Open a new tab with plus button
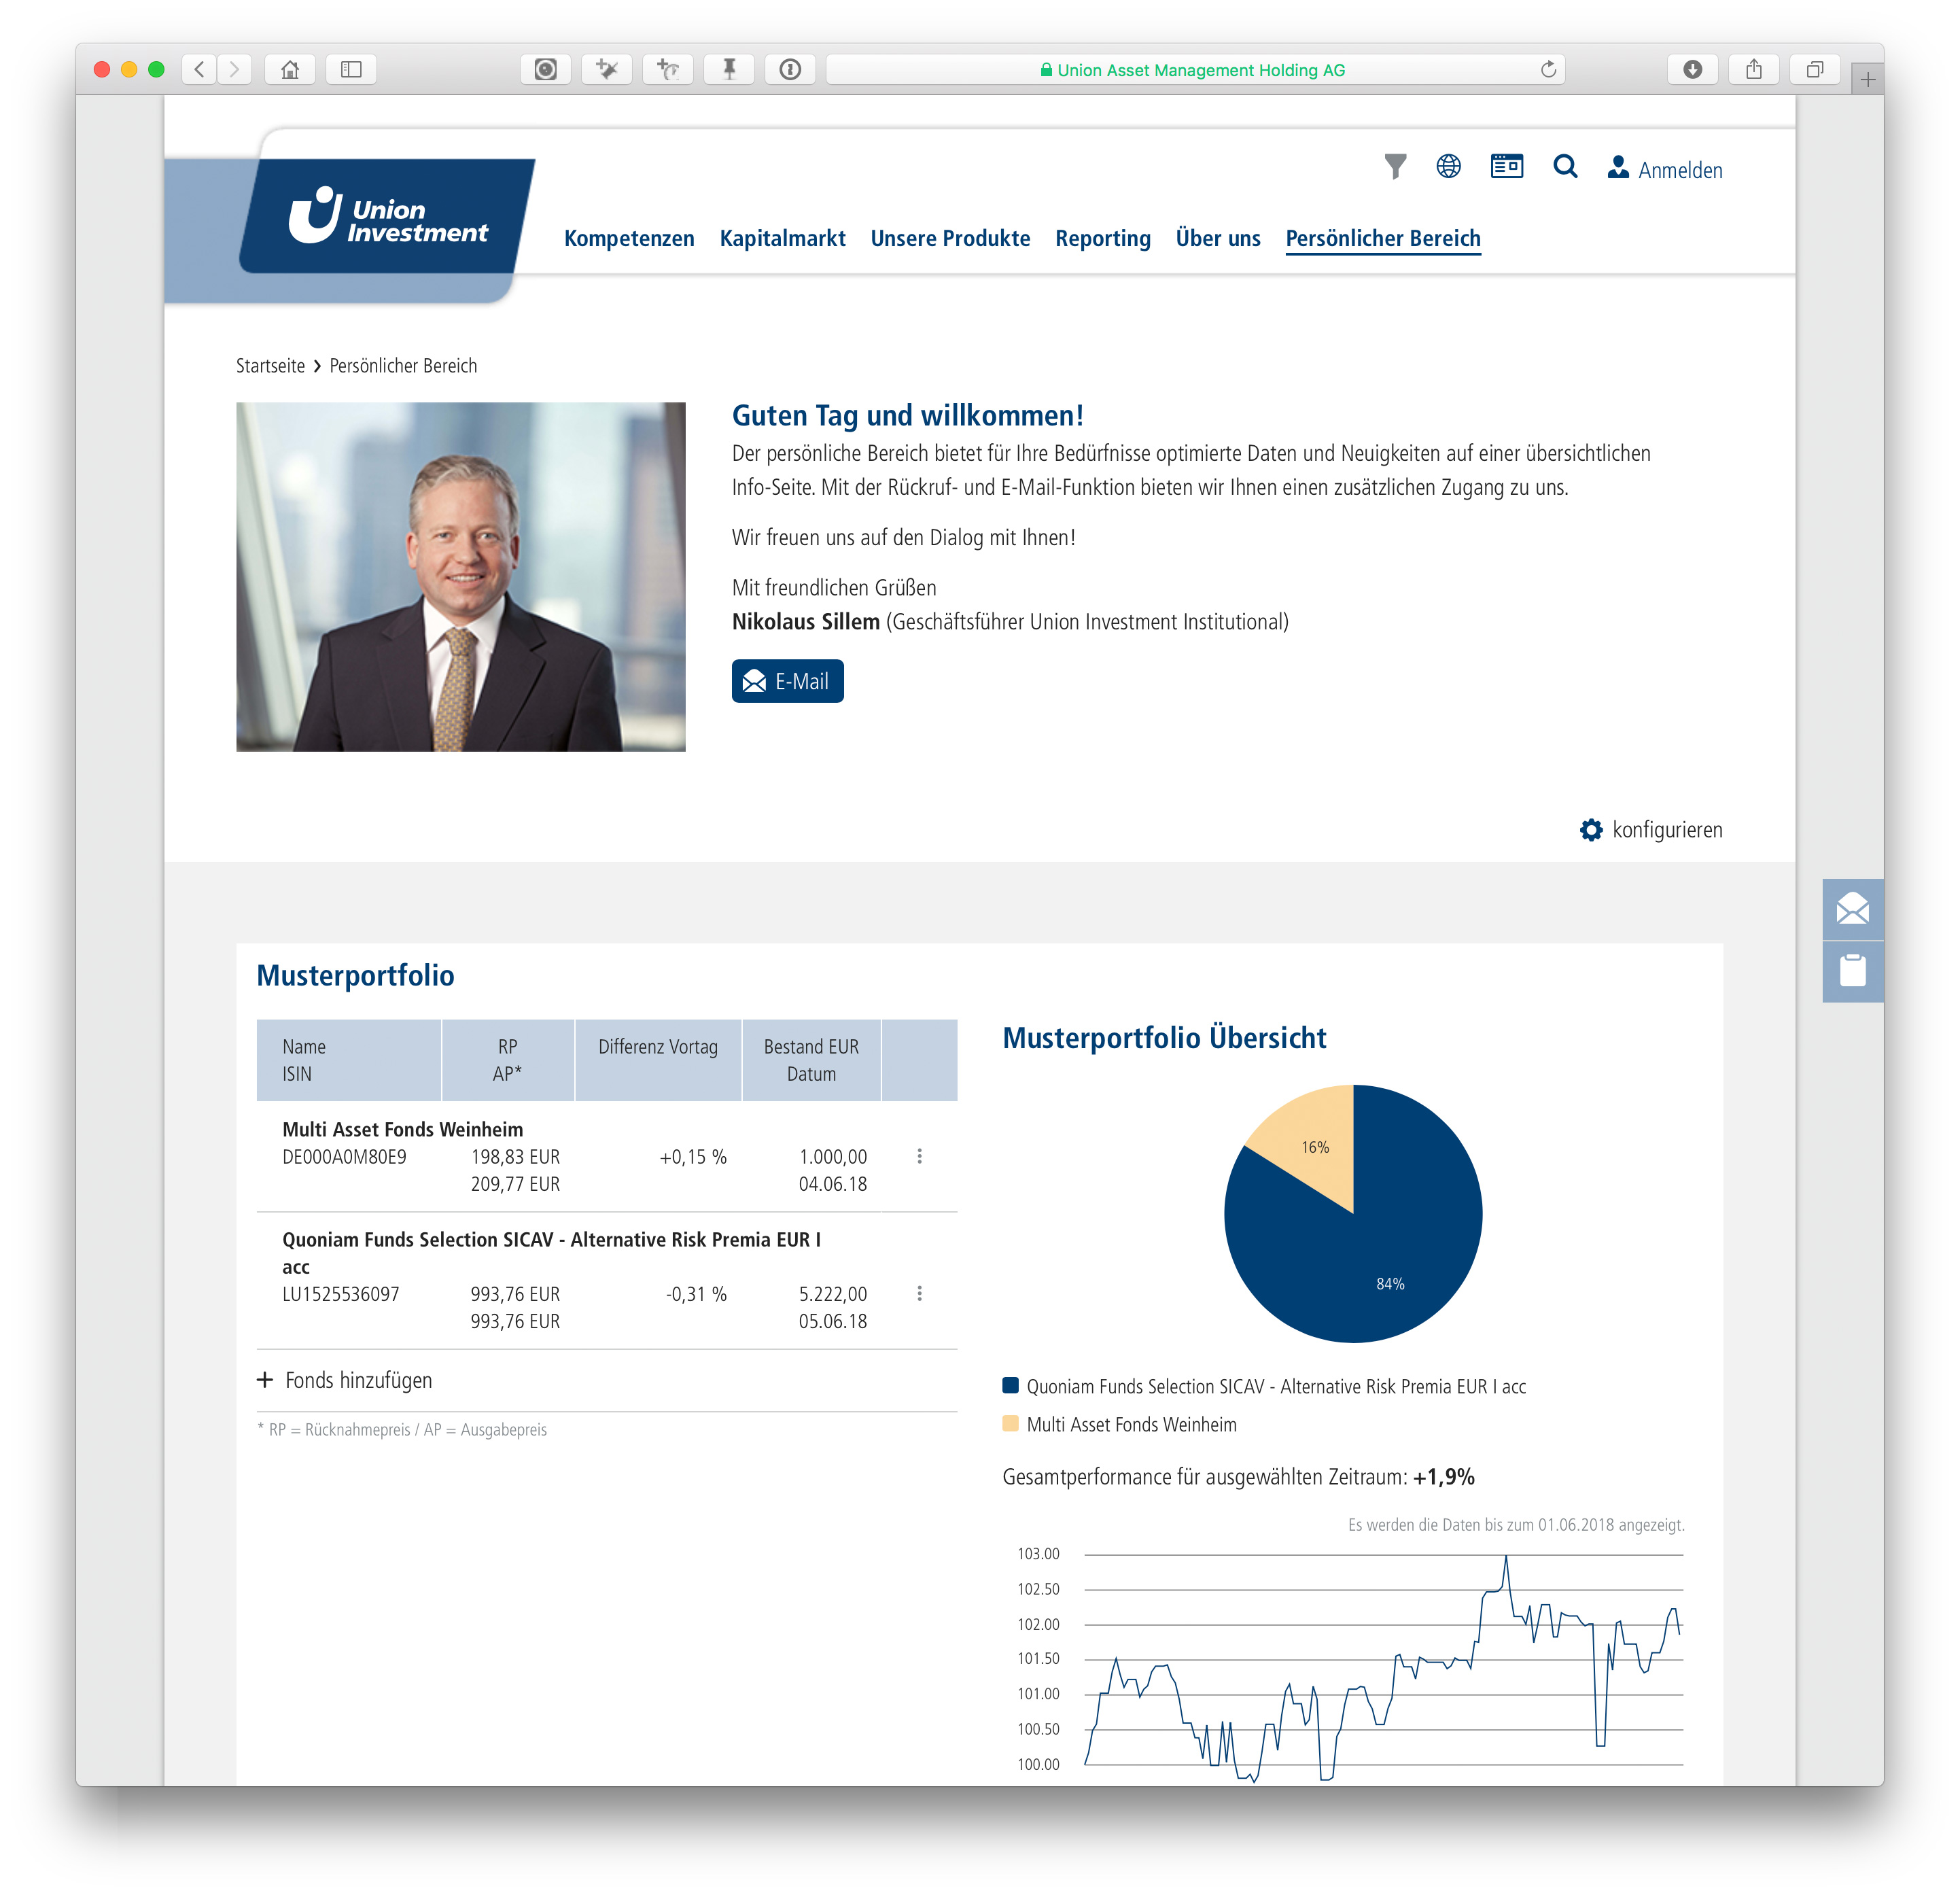 pos(1867,79)
